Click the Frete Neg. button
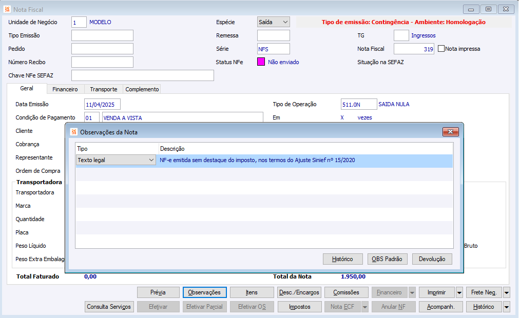The height and width of the screenshot is (318, 519). pyautogui.click(x=484, y=292)
